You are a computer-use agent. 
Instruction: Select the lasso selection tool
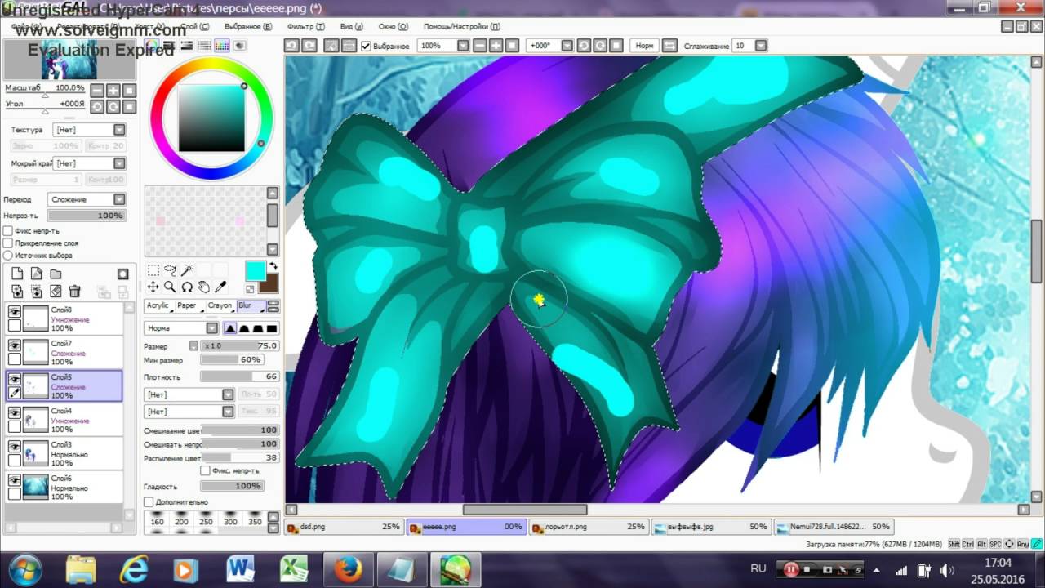tap(170, 270)
